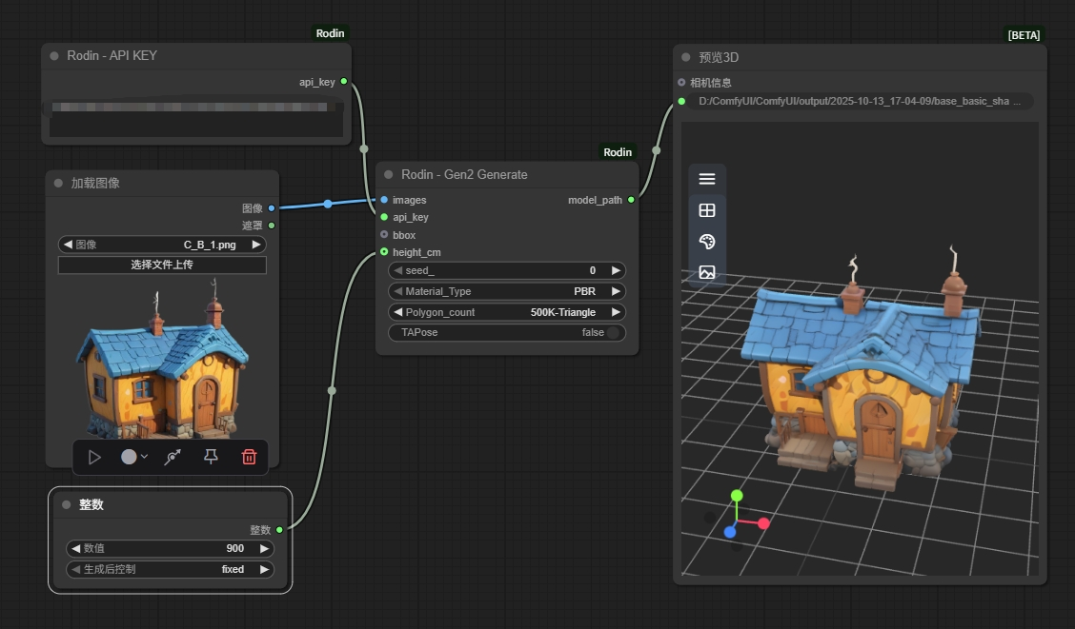1075x629 pixels.
Task: Click the midpoint dot on height_cm link
Action: (332, 391)
